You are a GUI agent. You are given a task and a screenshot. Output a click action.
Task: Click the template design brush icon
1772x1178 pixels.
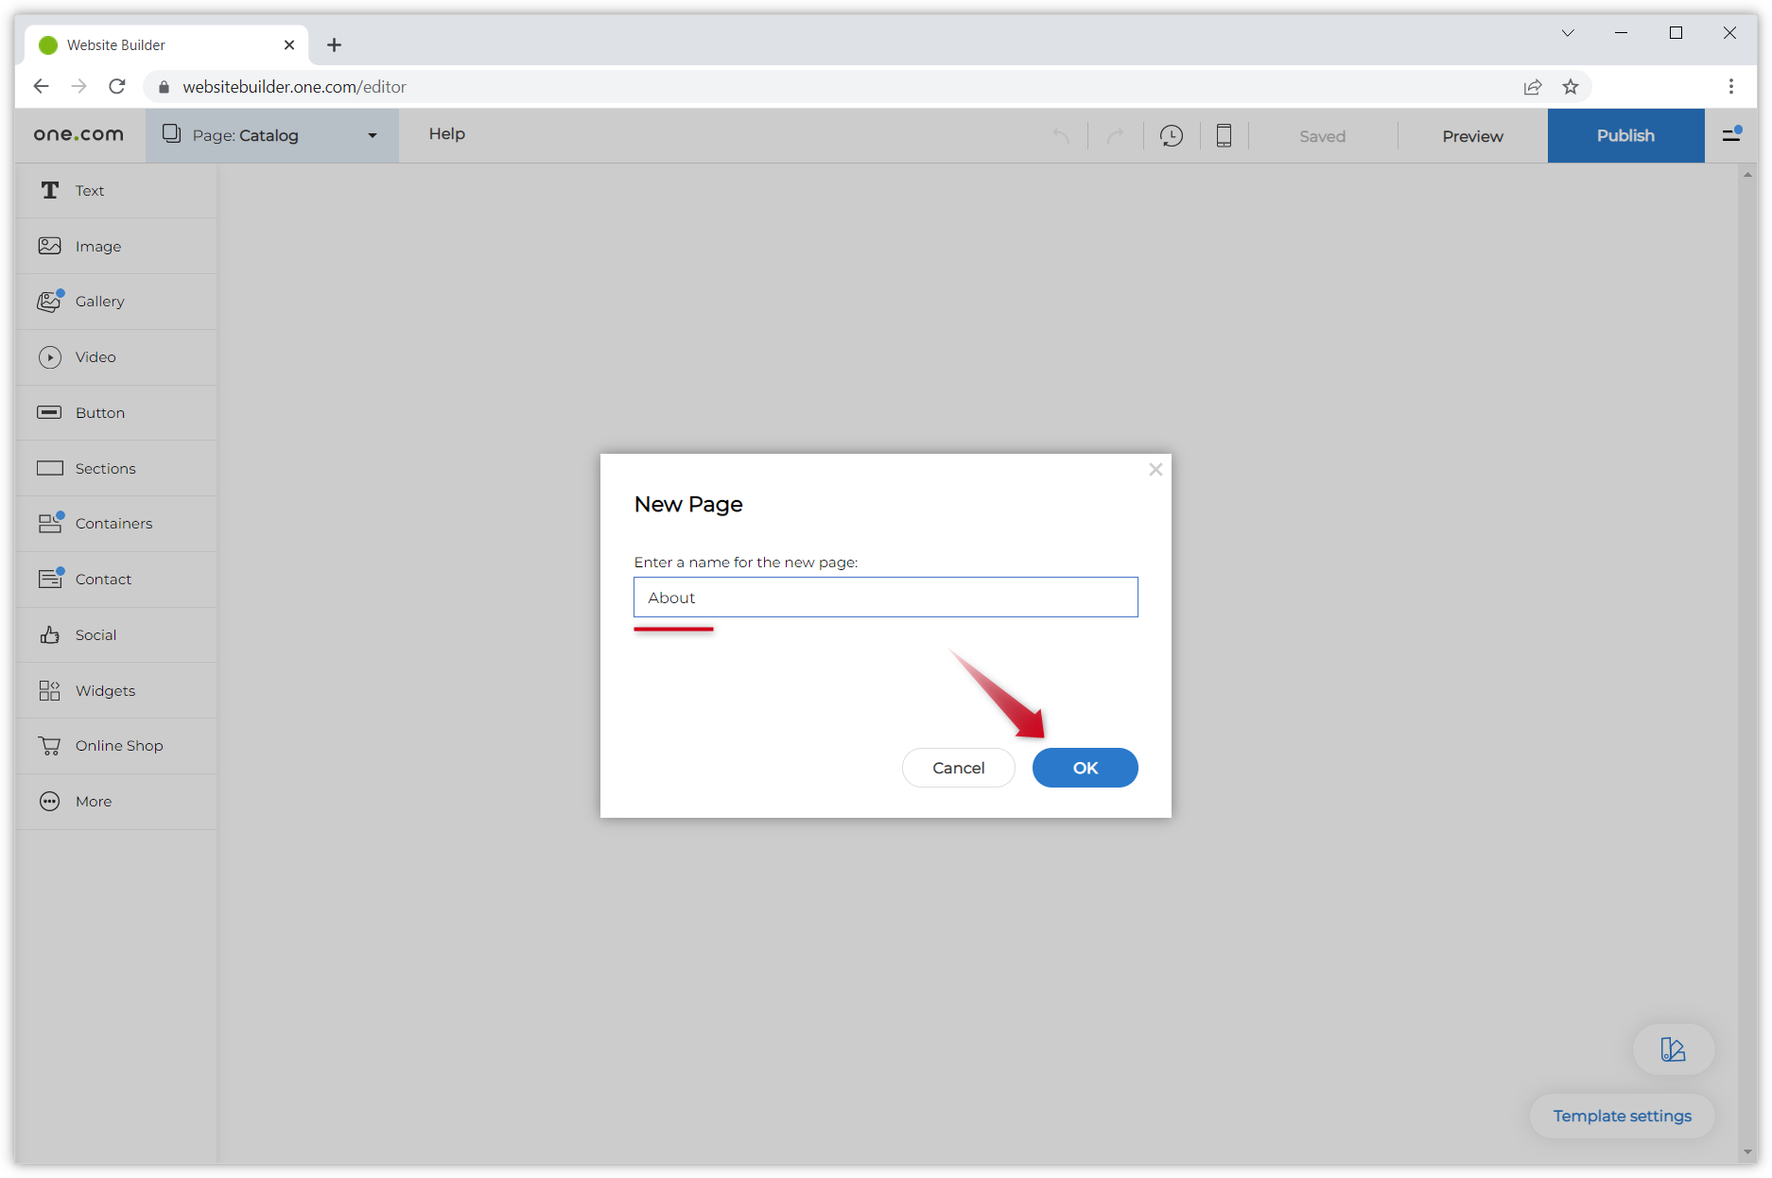(1673, 1049)
